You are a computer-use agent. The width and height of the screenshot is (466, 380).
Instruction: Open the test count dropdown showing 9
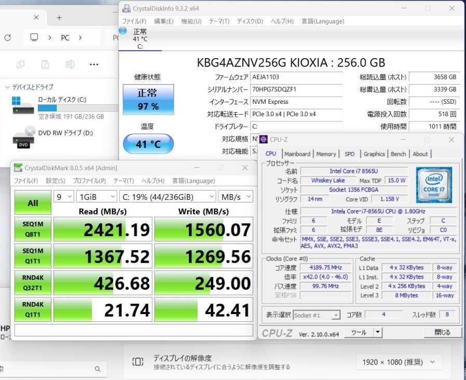coord(64,197)
